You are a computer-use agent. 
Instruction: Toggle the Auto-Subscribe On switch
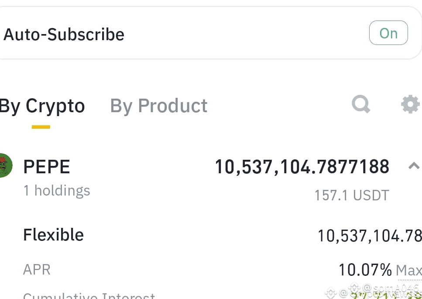point(388,33)
